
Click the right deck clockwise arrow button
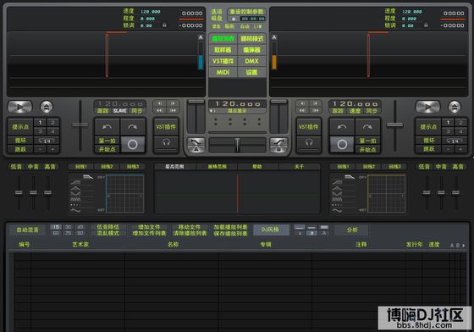coord(367,127)
